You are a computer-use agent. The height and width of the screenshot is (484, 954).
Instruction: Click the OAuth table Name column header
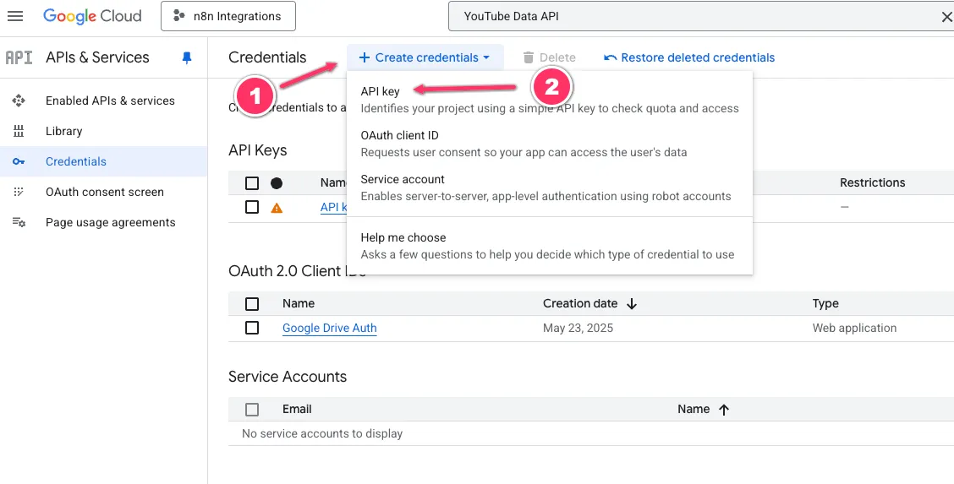(299, 303)
